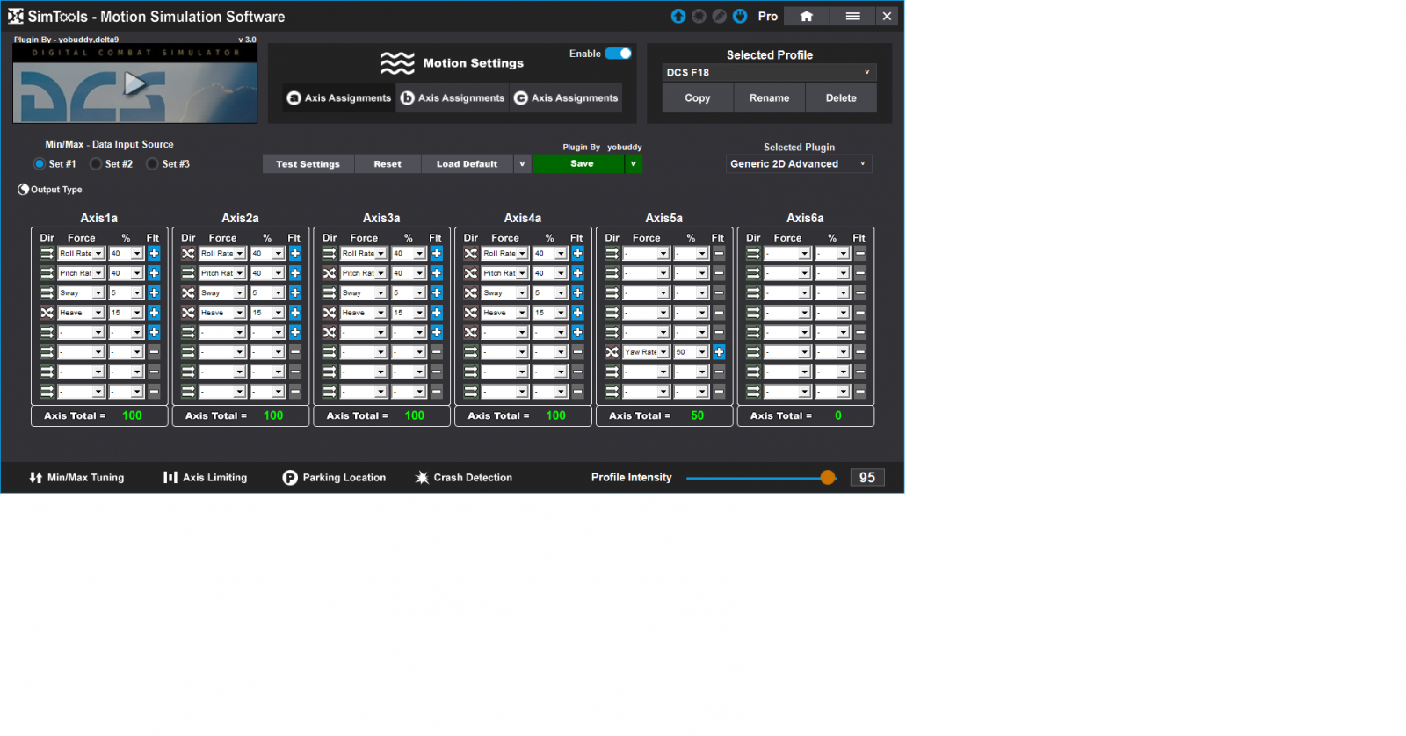This screenshot has height=736, width=1406.
Task: Click the Reset button
Action: [x=388, y=163]
